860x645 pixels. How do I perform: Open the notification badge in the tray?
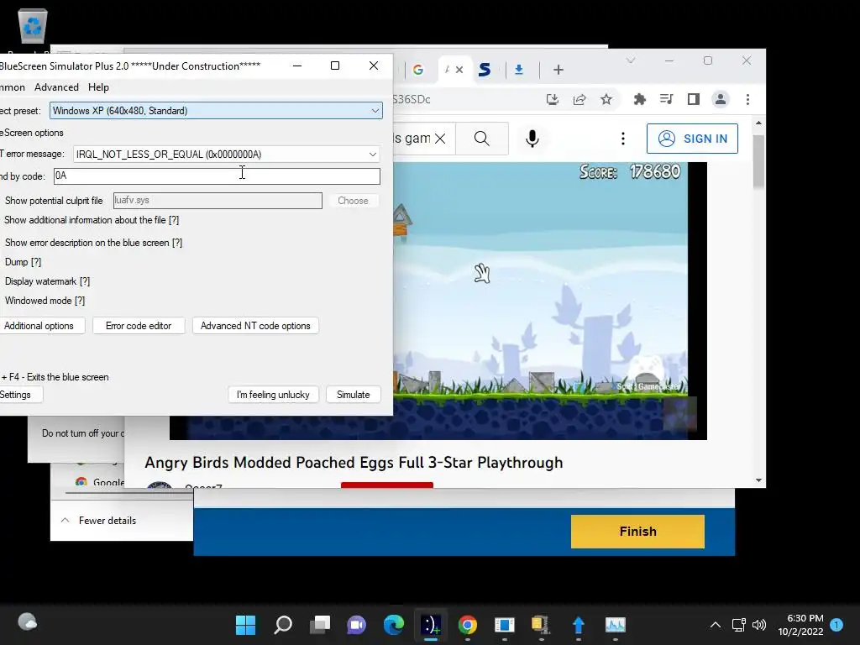click(x=836, y=625)
